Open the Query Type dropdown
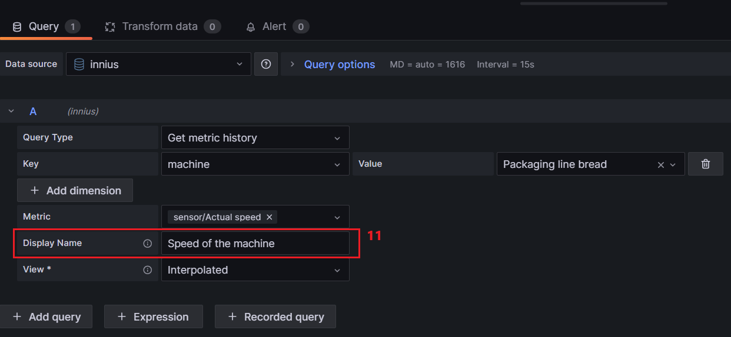The height and width of the screenshot is (337, 731). [x=255, y=137]
